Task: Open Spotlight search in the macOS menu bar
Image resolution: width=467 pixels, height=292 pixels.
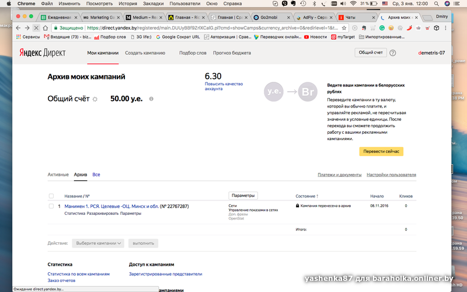Action: click(436, 4)
